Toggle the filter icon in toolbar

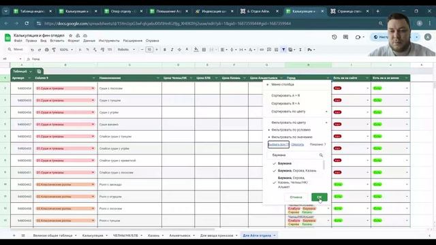pos(283,50)
